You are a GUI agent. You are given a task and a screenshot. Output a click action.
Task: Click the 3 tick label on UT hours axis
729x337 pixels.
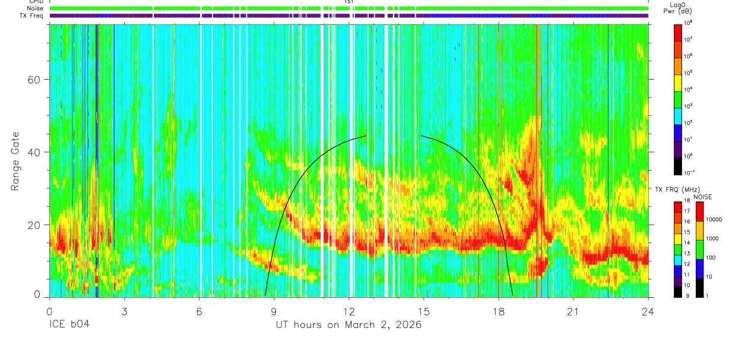[x=125, y=311]
